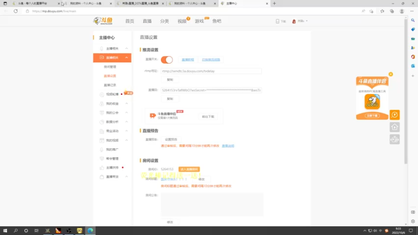Go to 首页 in top navigation
This screenshot has width=418, height=235.
tap(130, 21)
